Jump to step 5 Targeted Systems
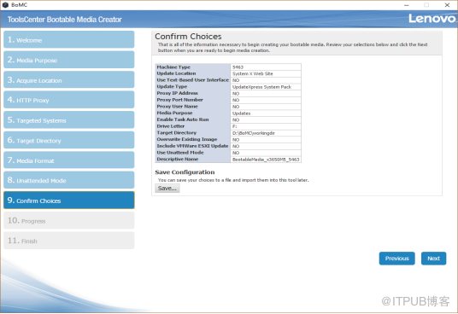 [69, 119]
